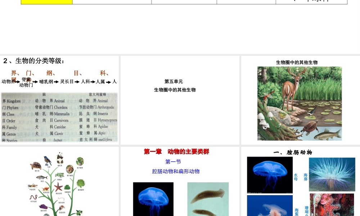Click the 纲 Mammalia entry
360x216 pixels.
59,114
